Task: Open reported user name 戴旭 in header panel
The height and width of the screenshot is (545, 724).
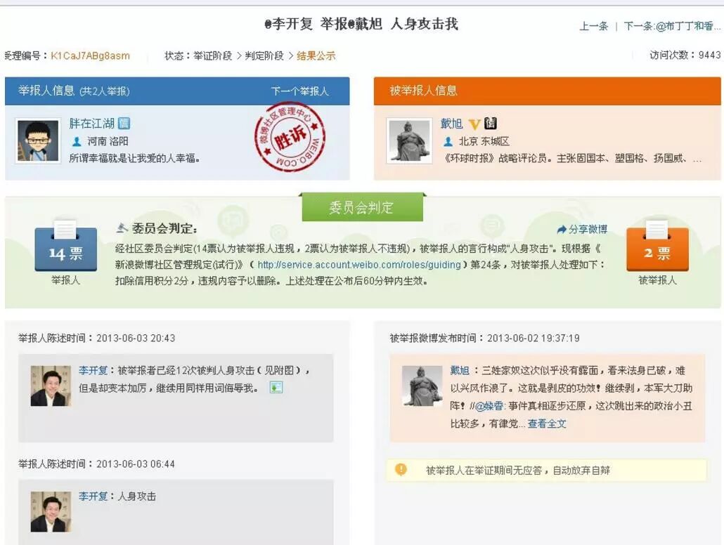Action: tap(451, 123)
